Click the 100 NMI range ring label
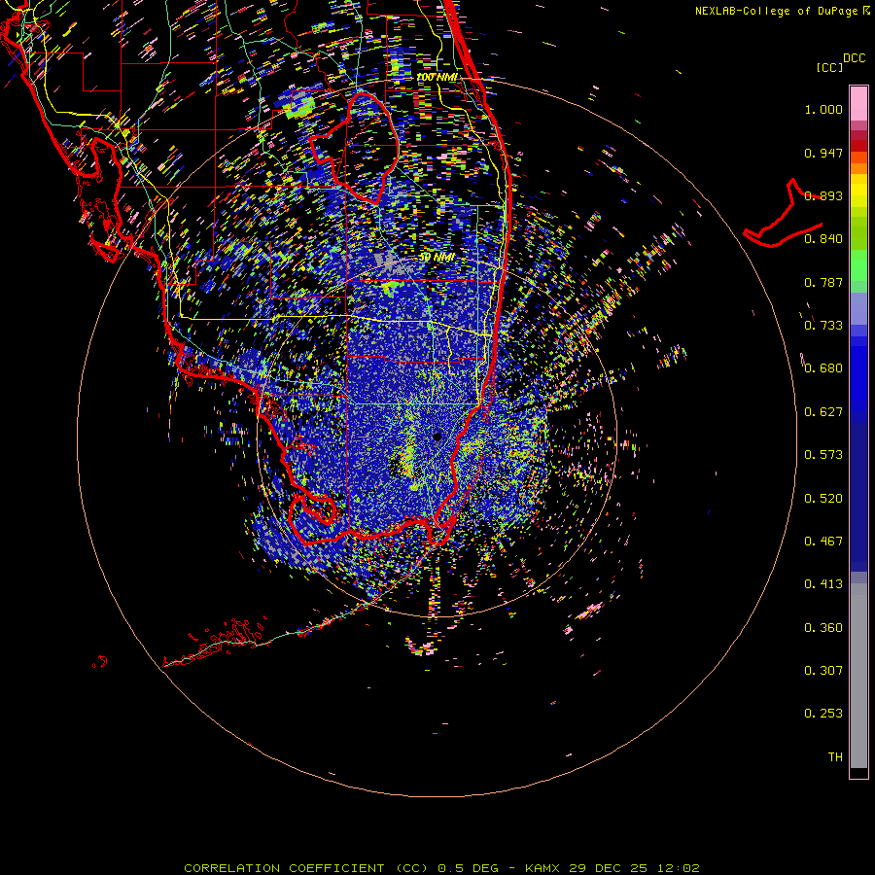This screenshot has width=875, height=875. [437, 77]
